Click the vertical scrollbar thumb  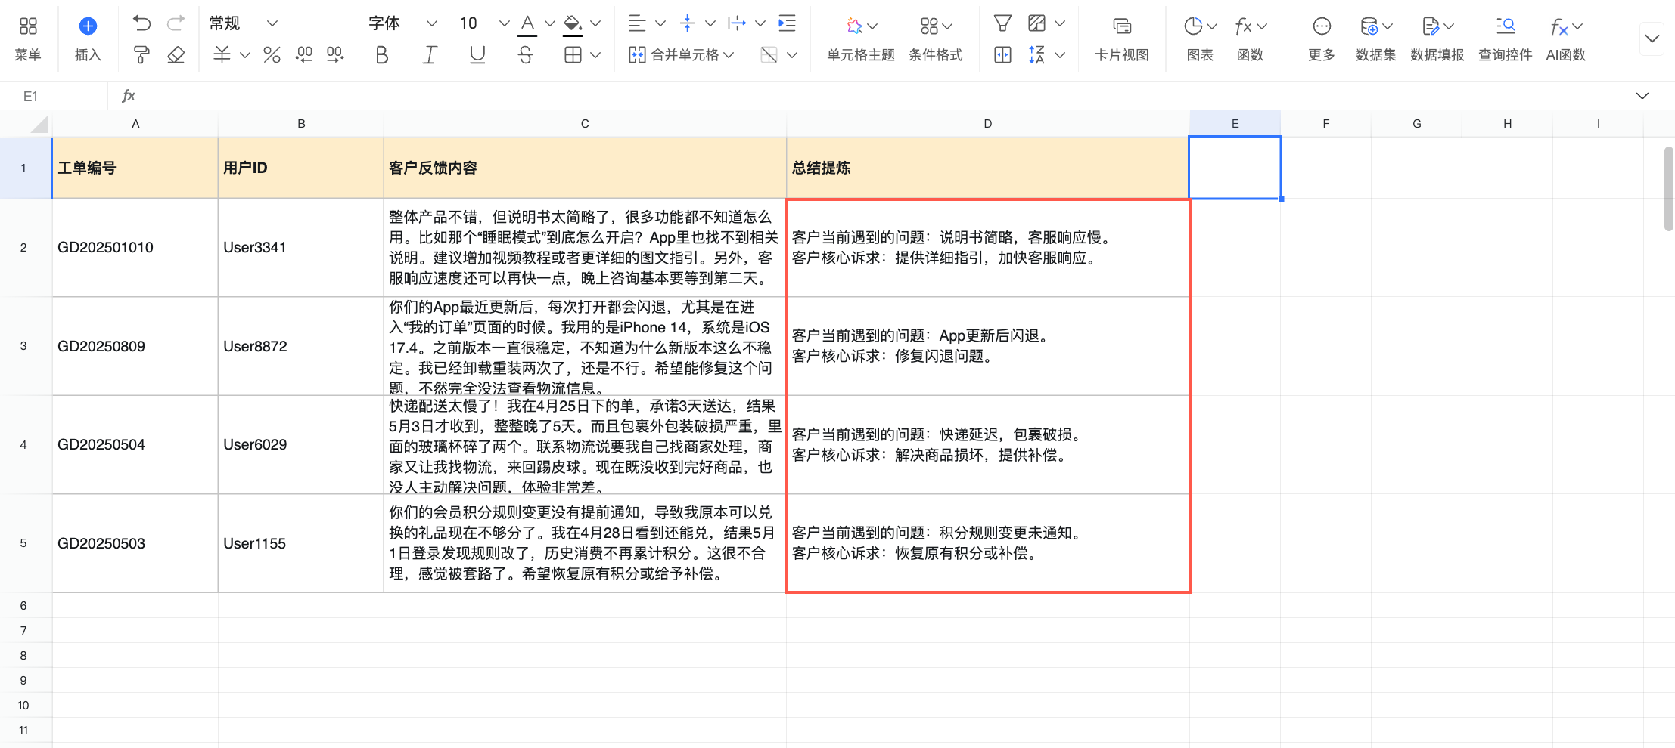(1669, 189)
